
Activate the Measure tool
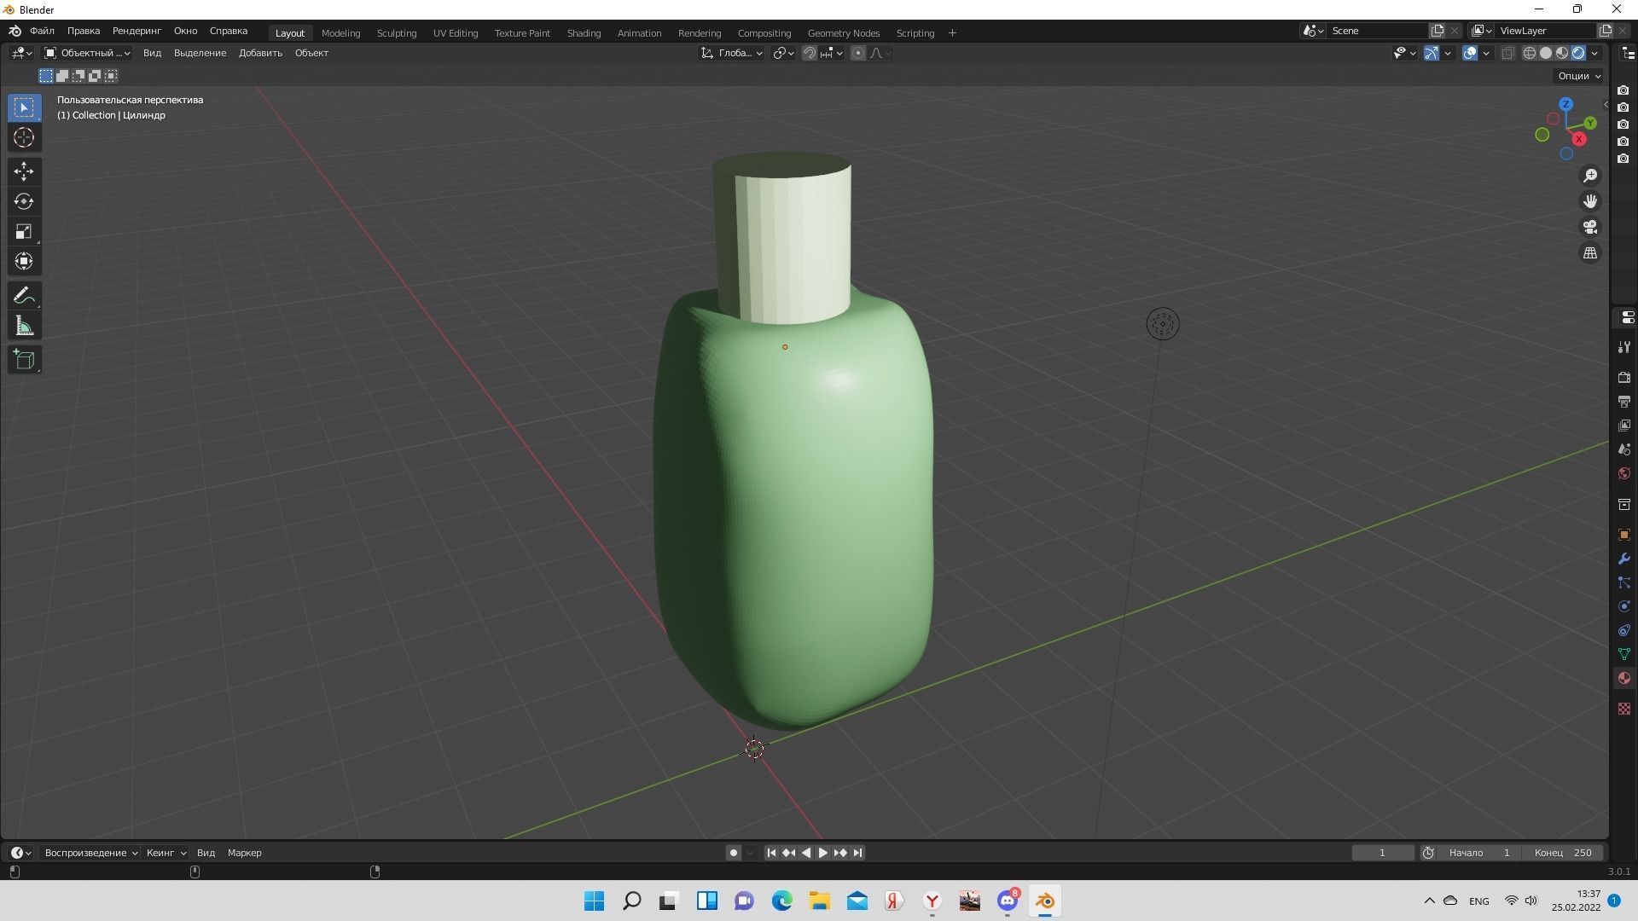[x=23, y=325]
